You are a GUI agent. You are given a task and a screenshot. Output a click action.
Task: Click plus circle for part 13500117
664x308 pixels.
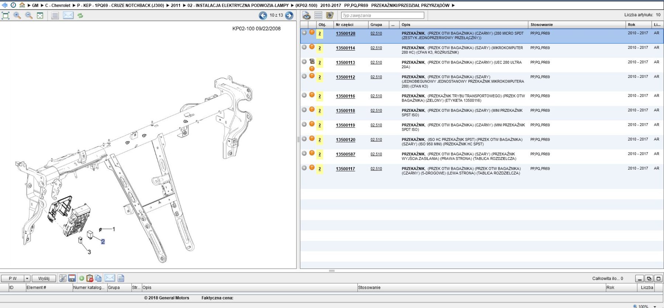304,168
